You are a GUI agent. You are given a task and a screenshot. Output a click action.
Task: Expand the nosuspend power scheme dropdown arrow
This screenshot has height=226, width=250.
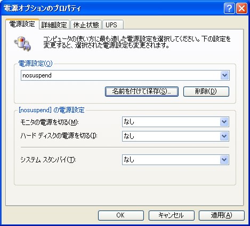pos(225,75)
